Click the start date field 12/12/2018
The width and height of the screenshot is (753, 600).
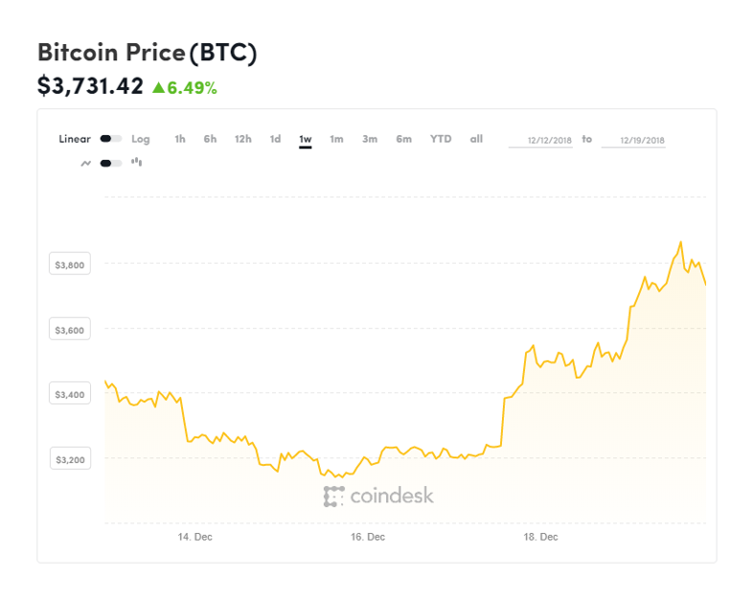540,140
